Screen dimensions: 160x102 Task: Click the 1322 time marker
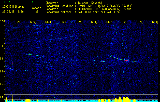[x=33, y=22]
